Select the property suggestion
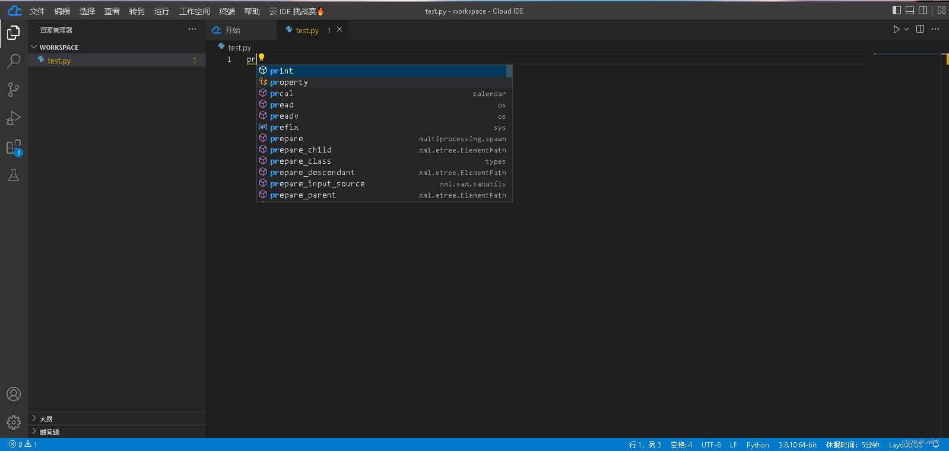949x451 pixels. pyautogui.click(x=384, y=82)
